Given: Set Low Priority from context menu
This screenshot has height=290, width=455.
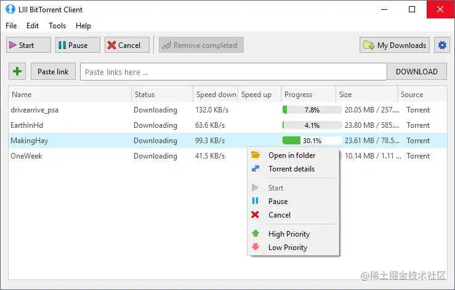Looking at the screenshot, I should [x=293, y=248].
